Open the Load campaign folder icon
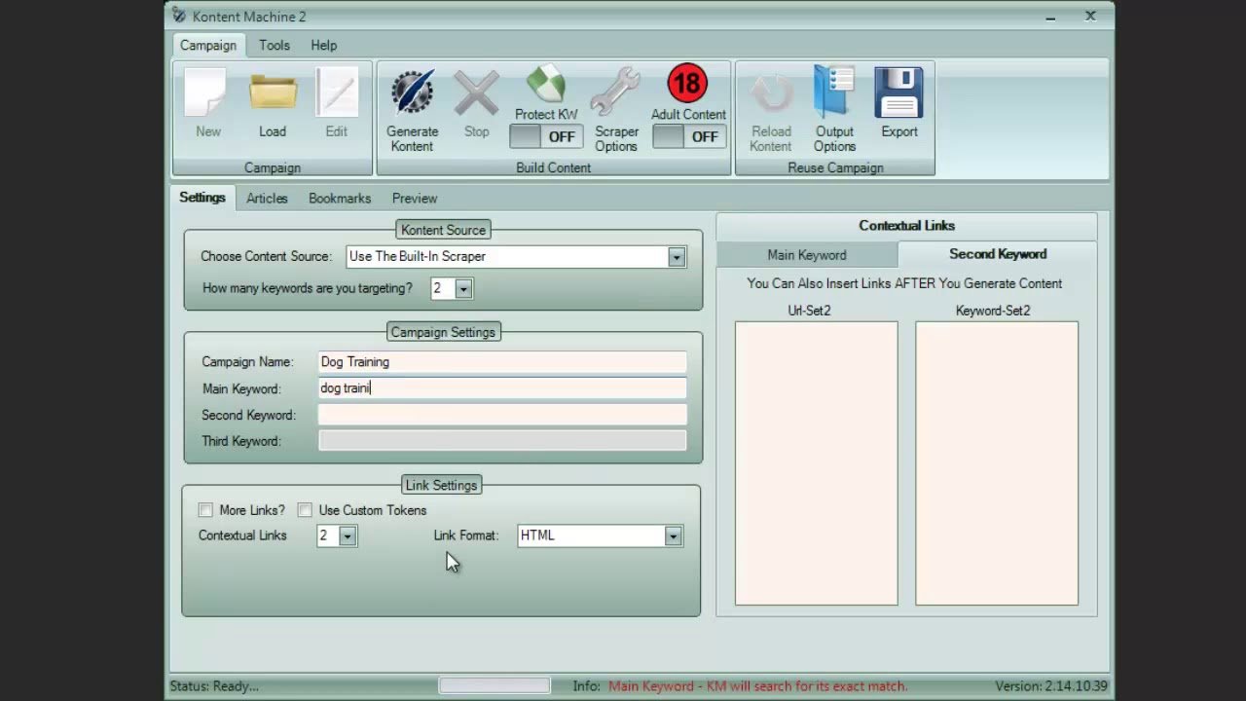 click(273, 92)
